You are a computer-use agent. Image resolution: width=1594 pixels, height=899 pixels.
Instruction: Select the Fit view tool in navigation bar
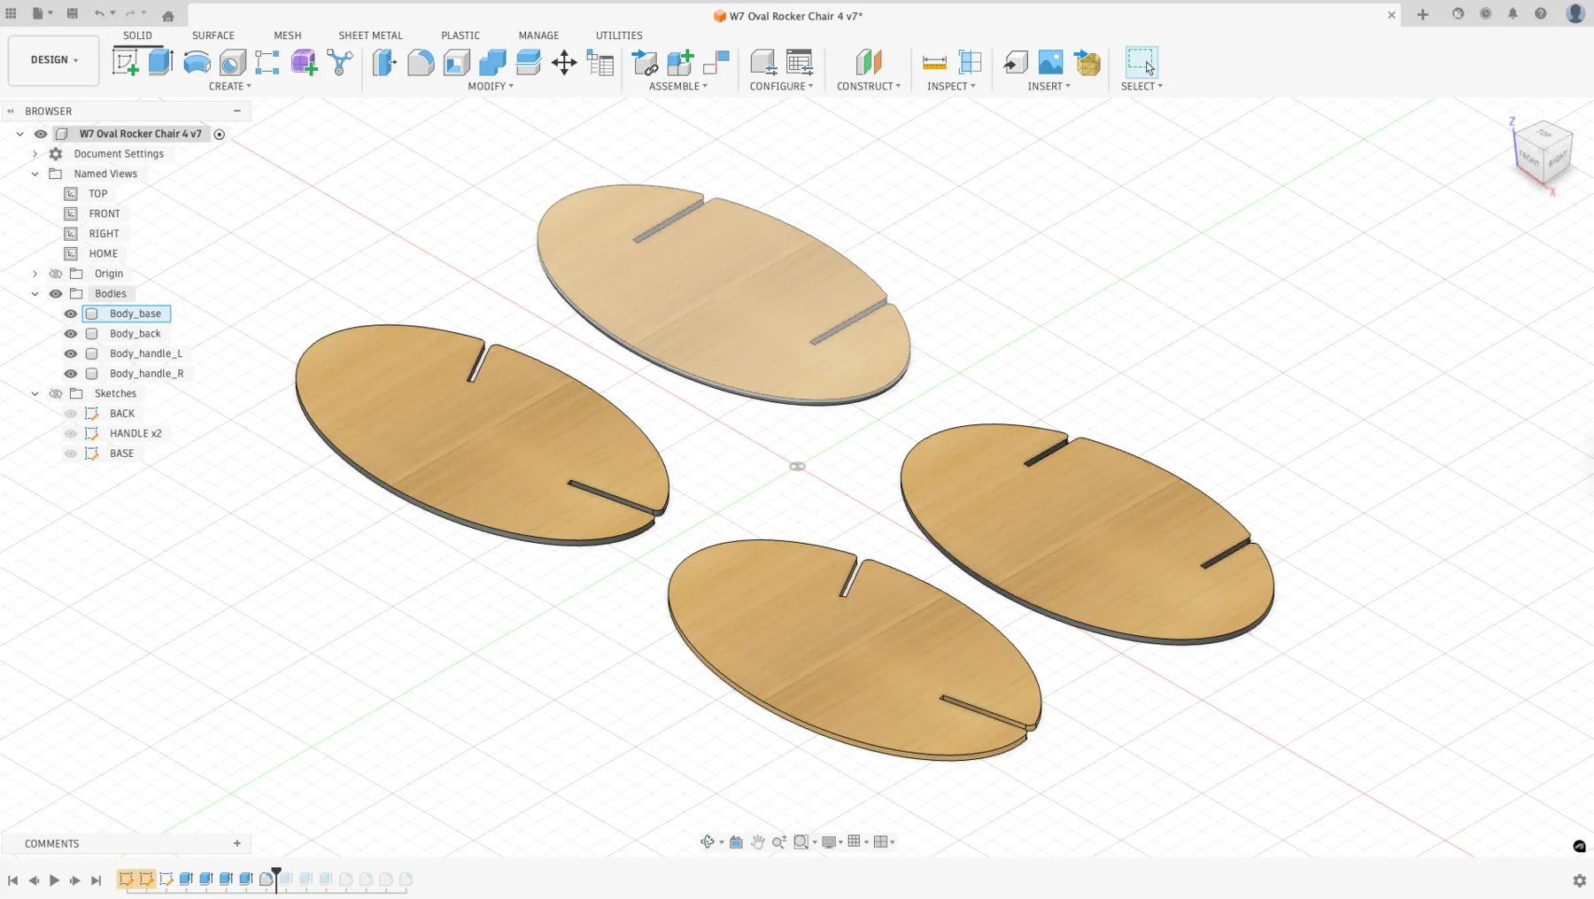(801, 841)
